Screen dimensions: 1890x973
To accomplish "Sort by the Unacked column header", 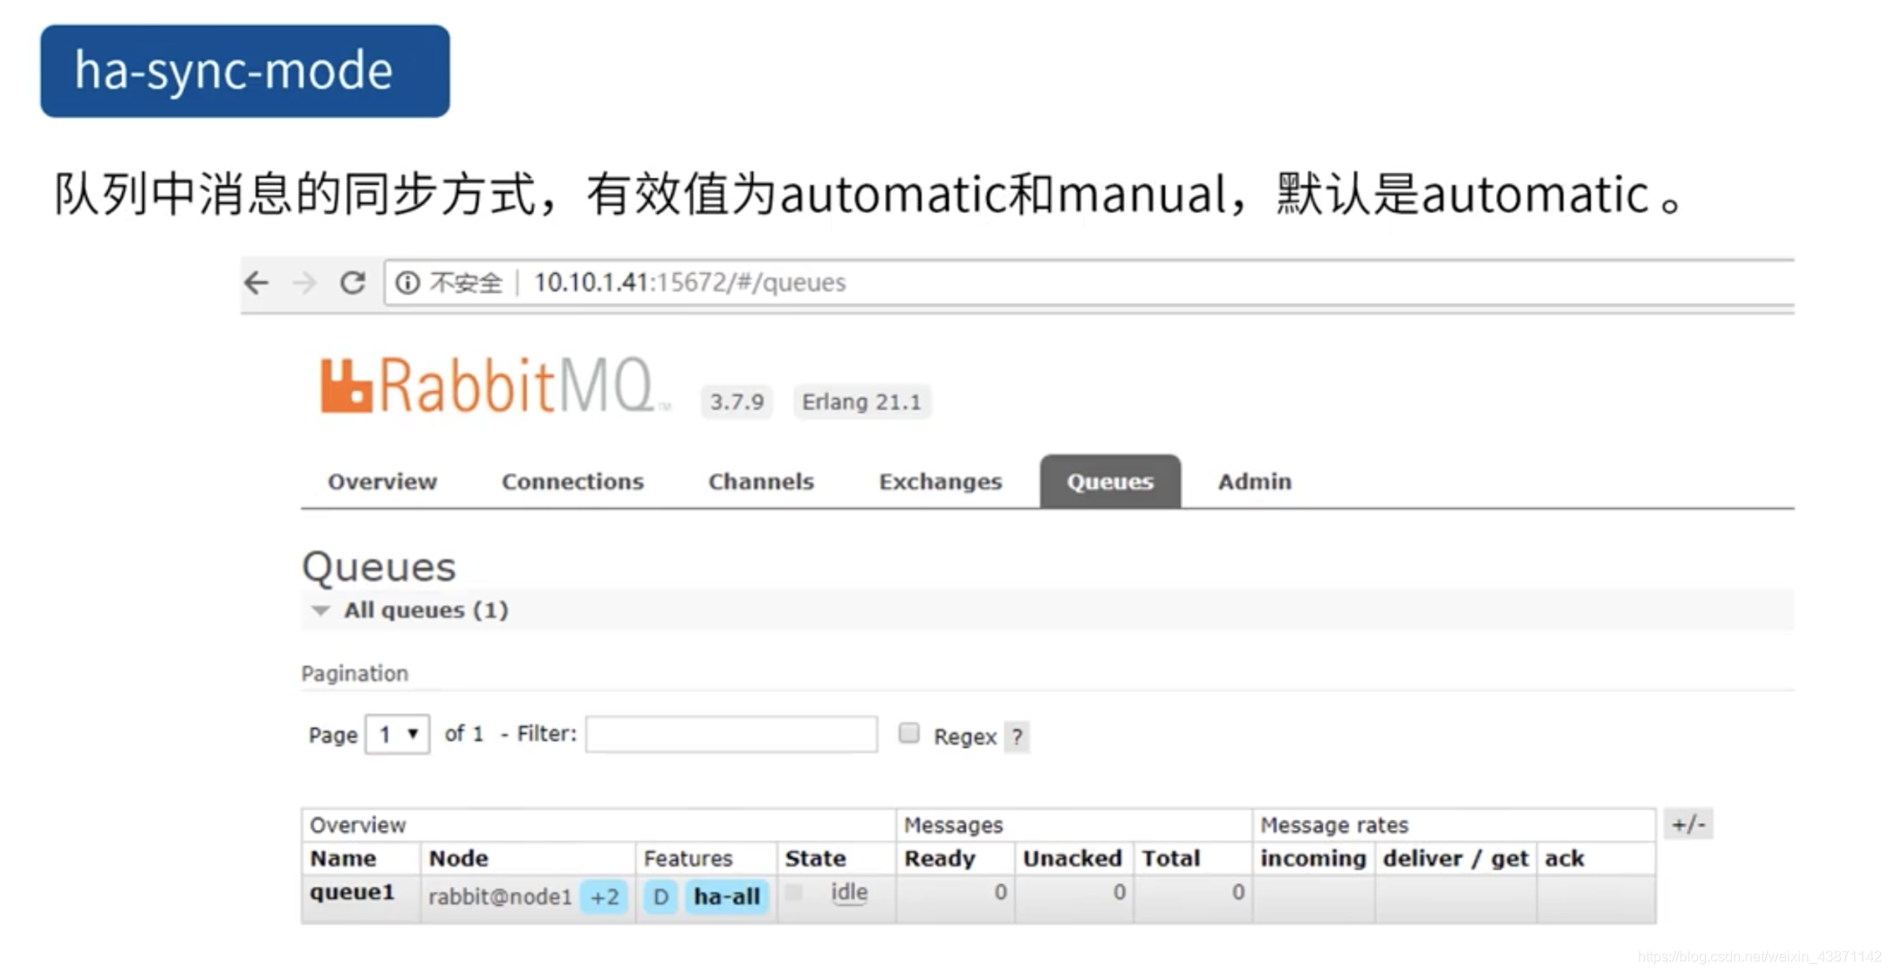I will click(1072, 859).
